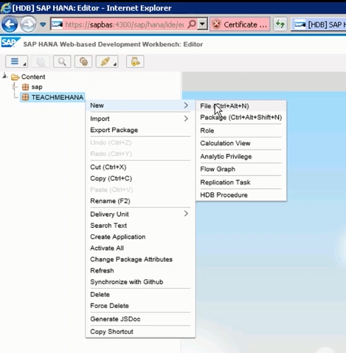Click the Delivery Unit submenu arrow
Image resolution: width=346 pixels, height=353 pixels.
[x=186, y=214]
